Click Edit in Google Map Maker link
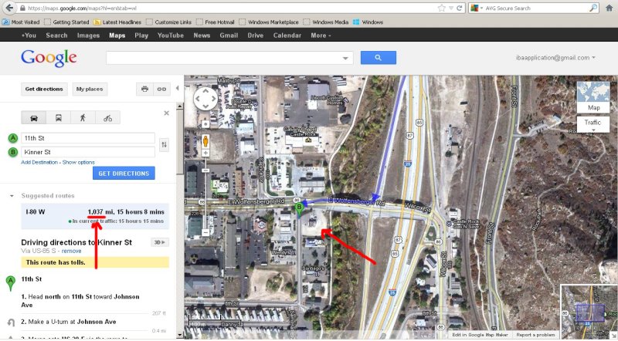The image size is (618, 341). click(x=480, y=335)
